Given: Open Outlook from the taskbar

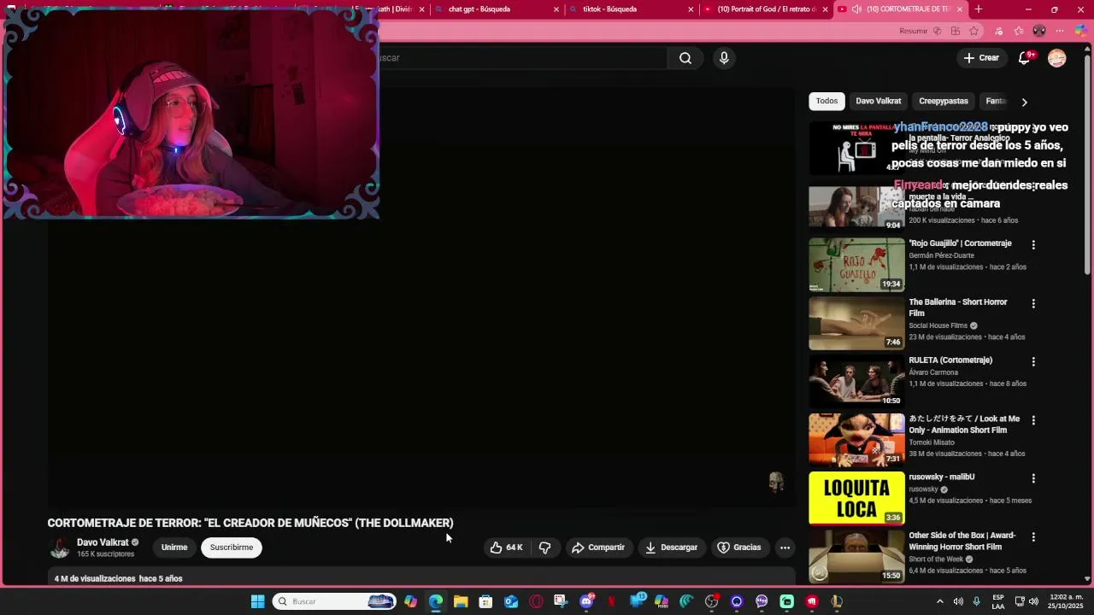Looking at the screenshot, I should click(x=511, y=601).
